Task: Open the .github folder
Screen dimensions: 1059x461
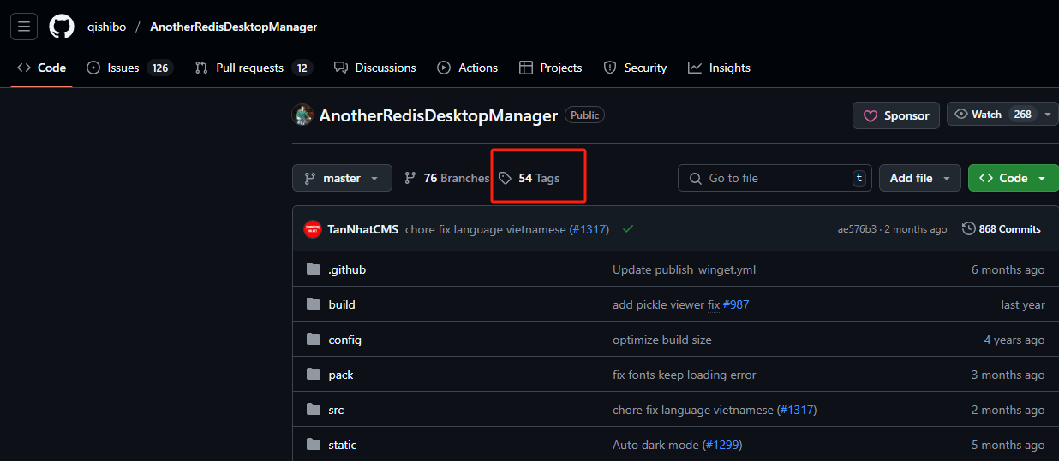Action: click(x=347, y=269)
